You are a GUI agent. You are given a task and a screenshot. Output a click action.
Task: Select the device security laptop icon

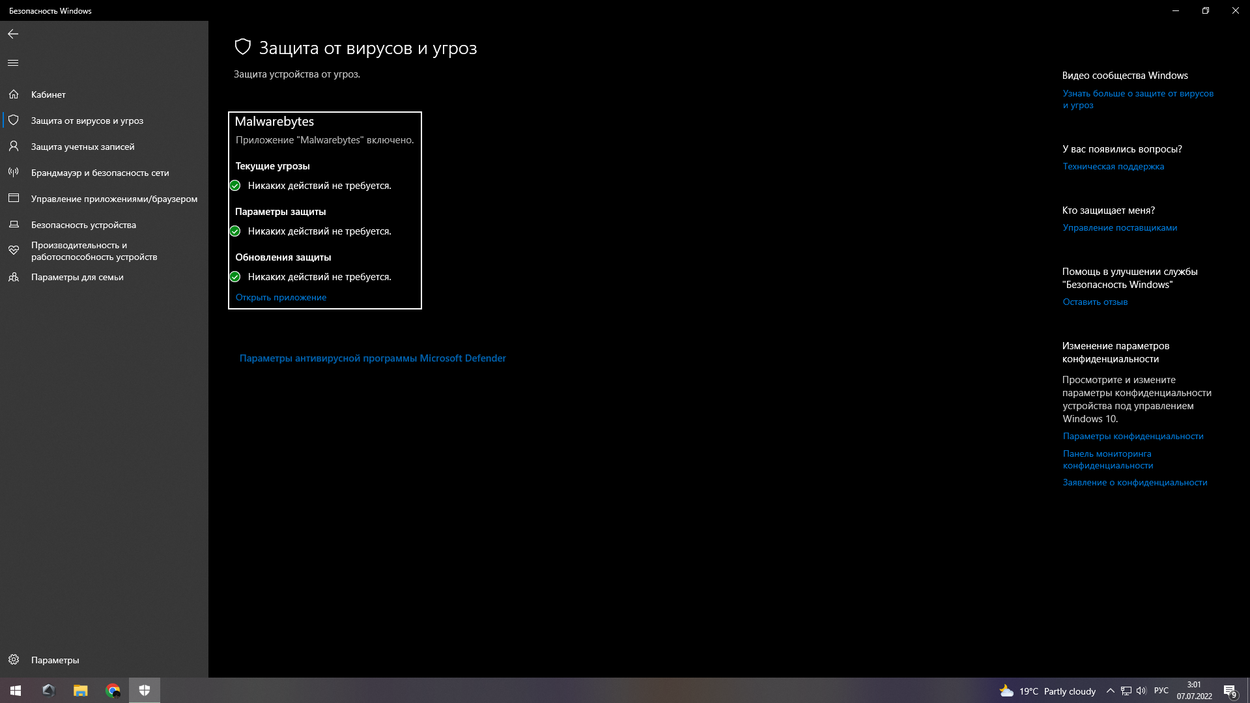[x=14, y=225]
